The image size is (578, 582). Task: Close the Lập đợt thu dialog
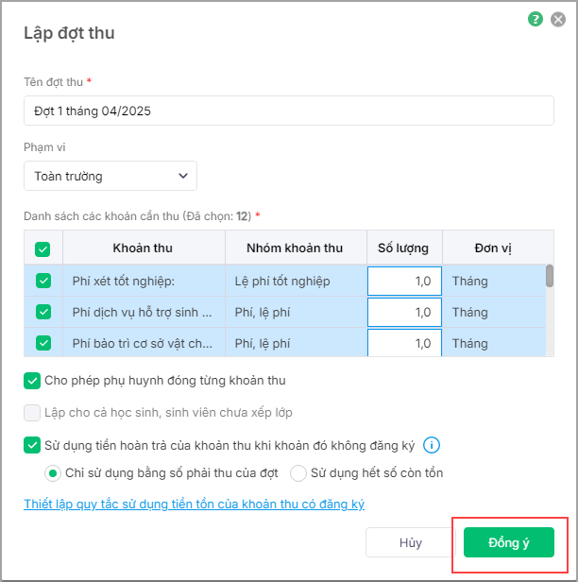pos(558,18)
